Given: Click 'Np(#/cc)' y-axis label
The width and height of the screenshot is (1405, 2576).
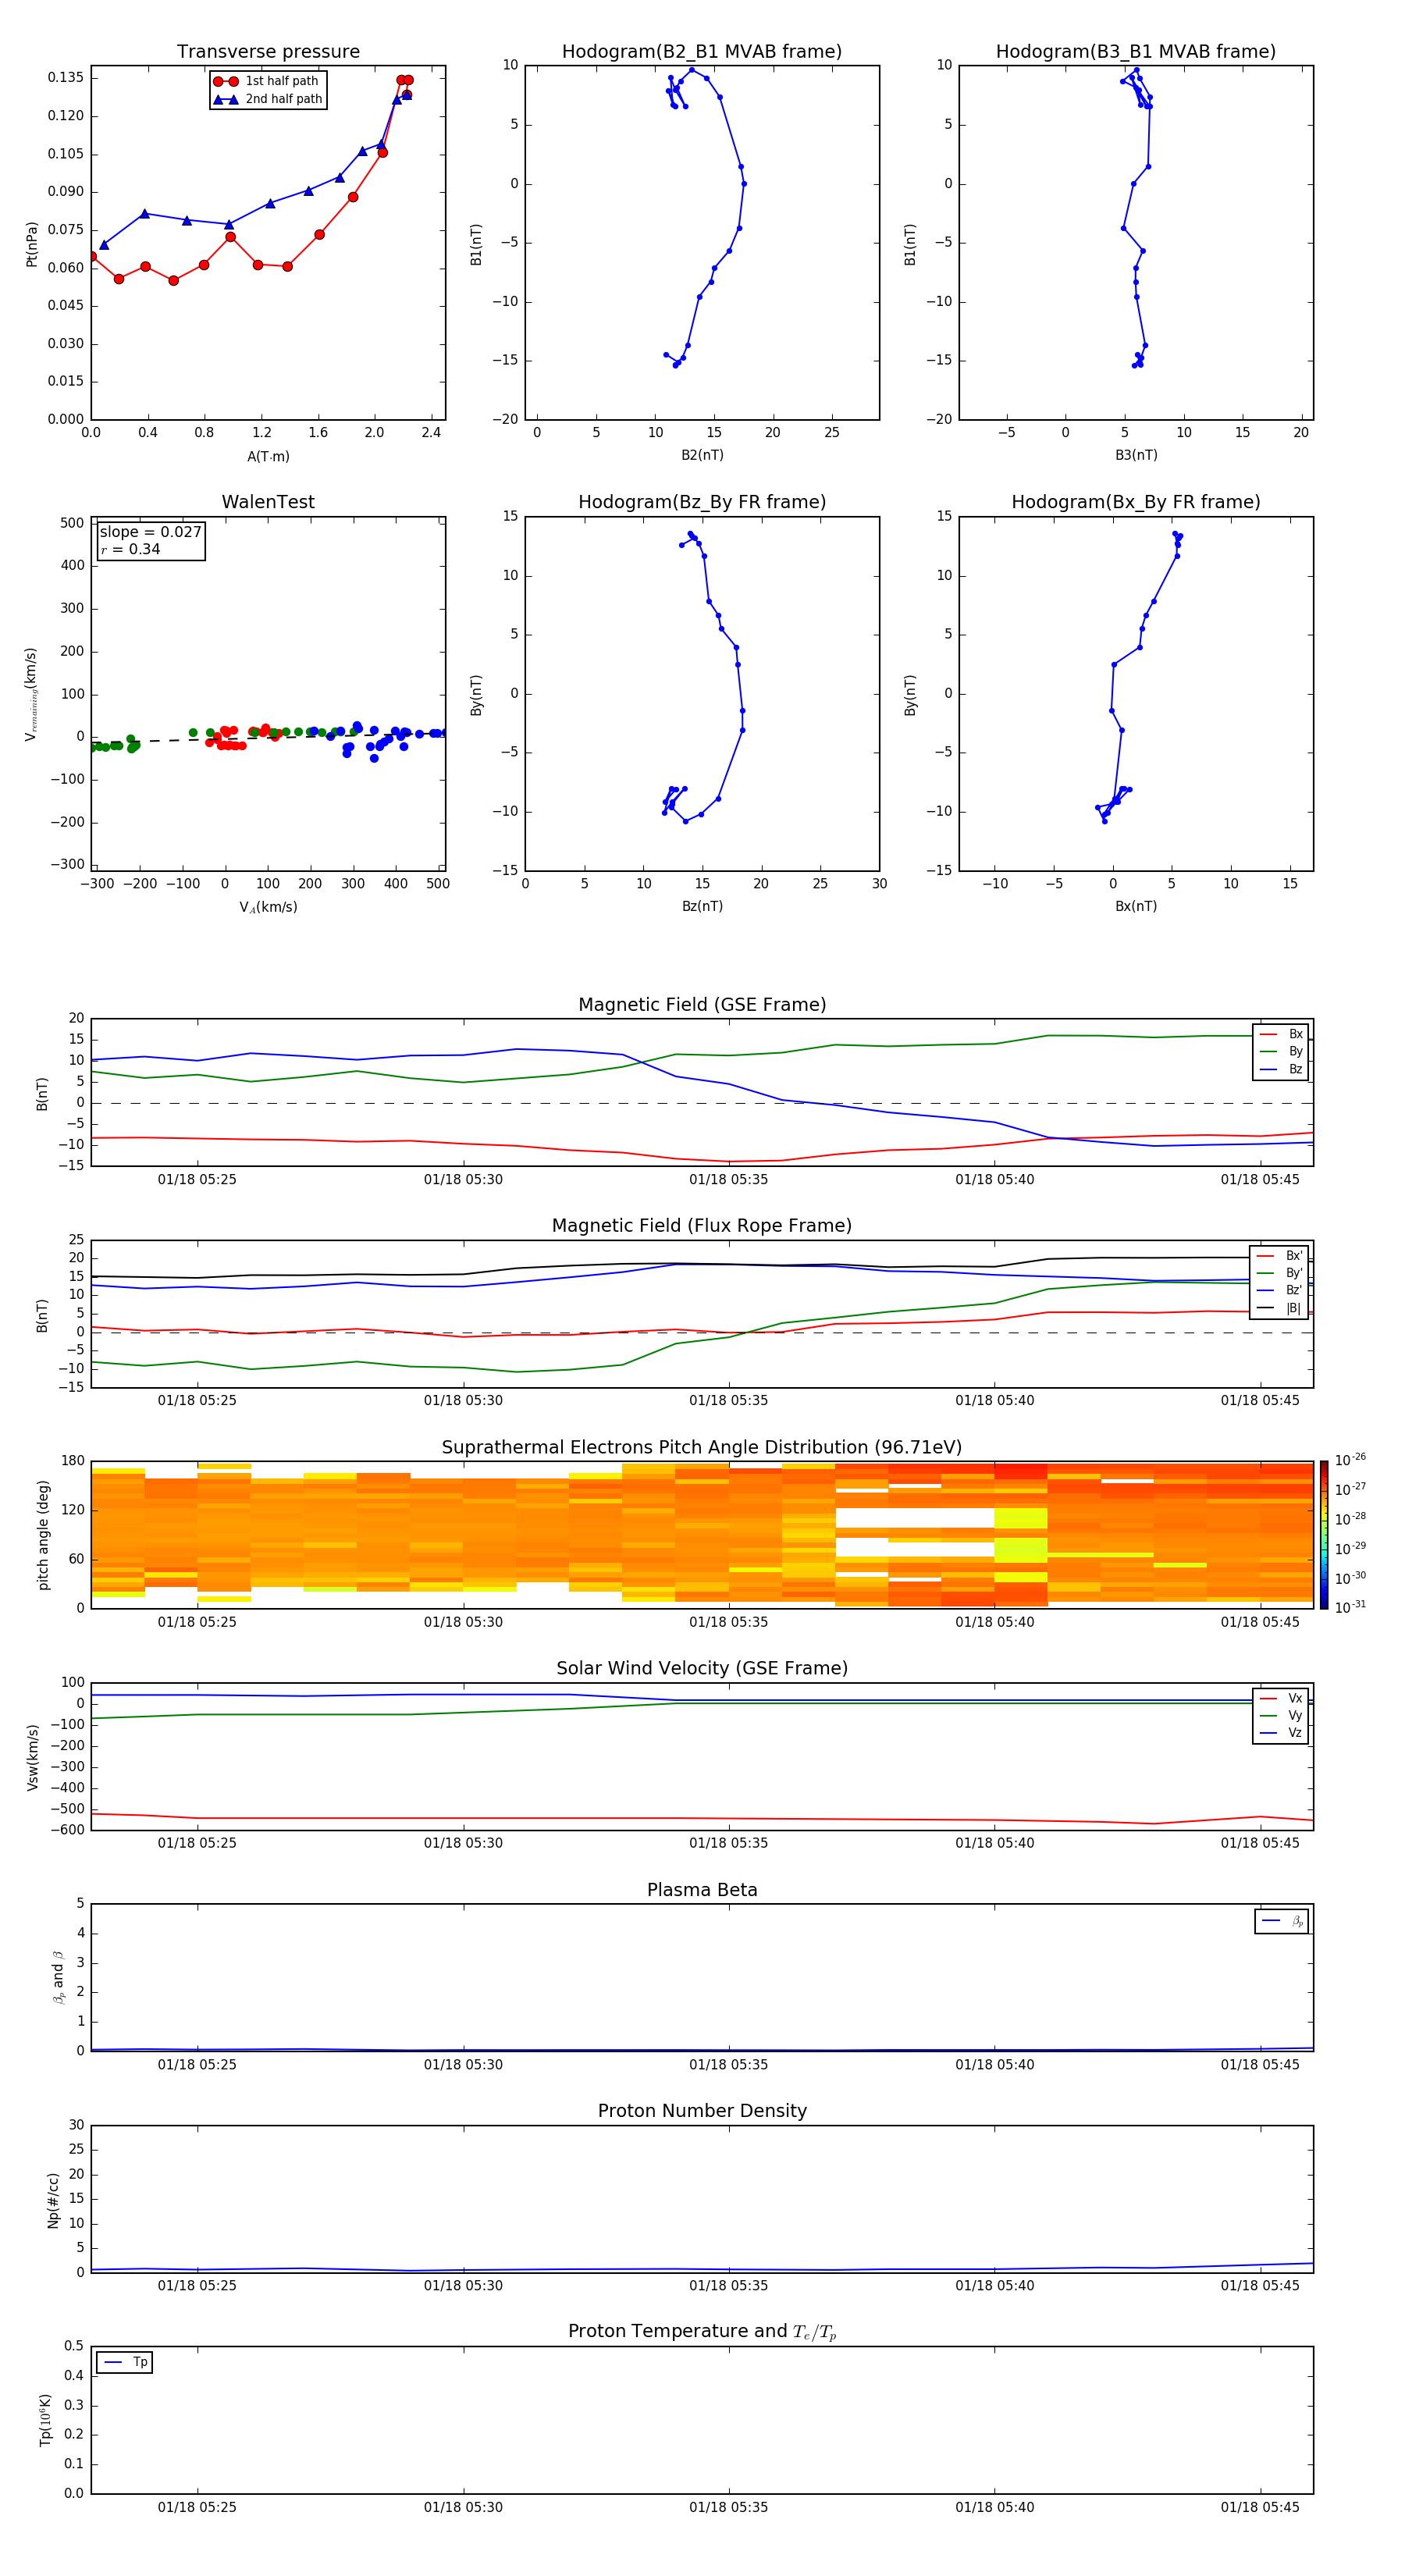Looking at the screenshot, I should coord(53,2199).
